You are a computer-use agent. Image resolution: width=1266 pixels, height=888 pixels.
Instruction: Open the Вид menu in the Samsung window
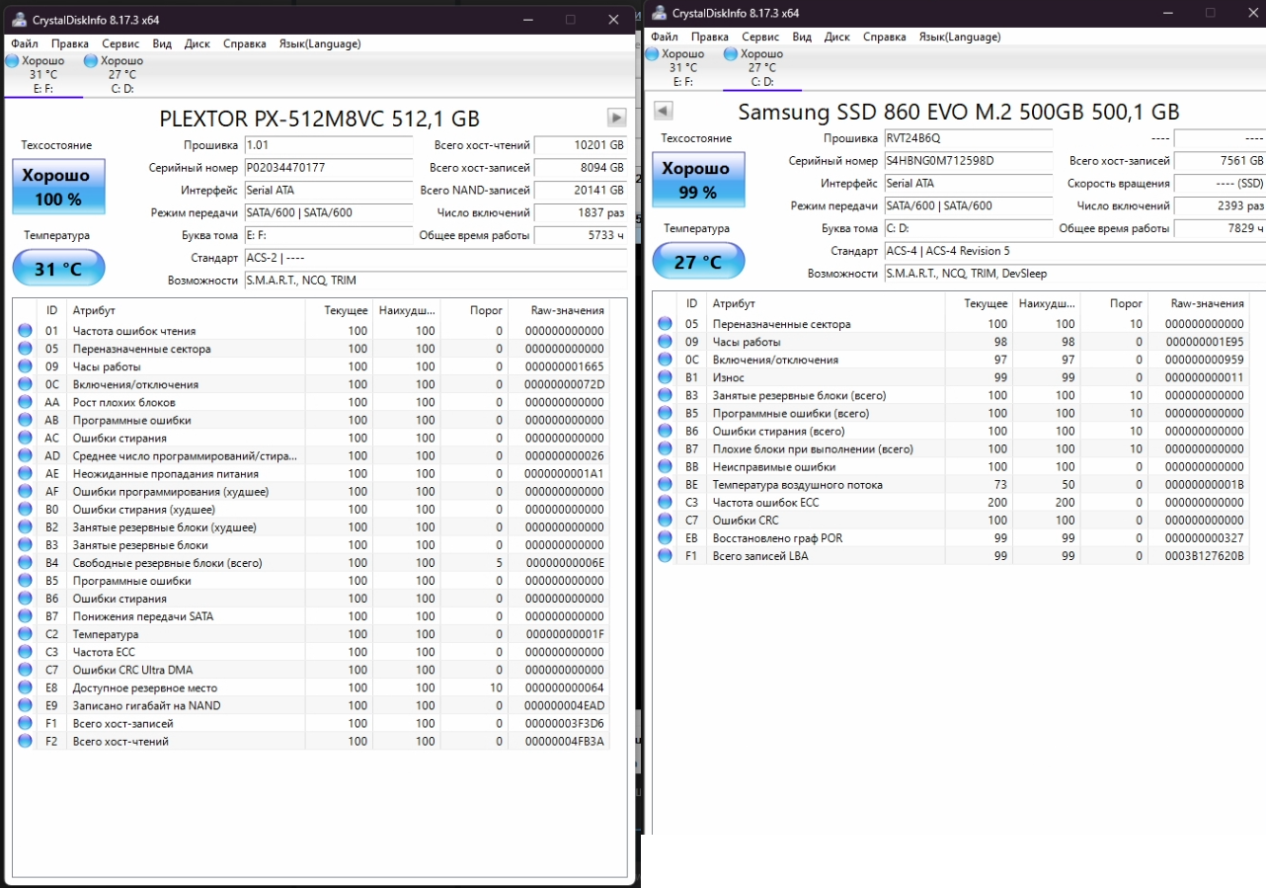(x=802, y=37)
